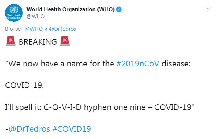Click the BREAKING headline word

(38, 42)
